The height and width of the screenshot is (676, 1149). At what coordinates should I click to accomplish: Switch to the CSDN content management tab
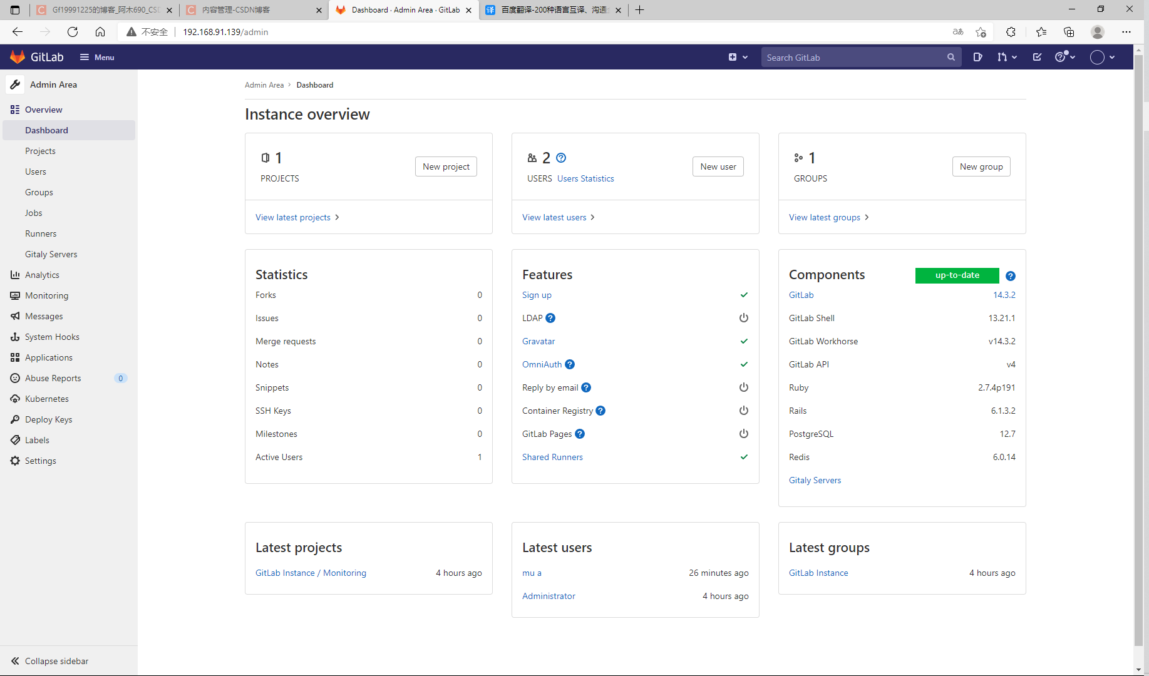[254, 10]
